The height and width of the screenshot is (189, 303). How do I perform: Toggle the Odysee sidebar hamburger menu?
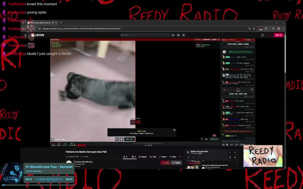click(25, 35)
